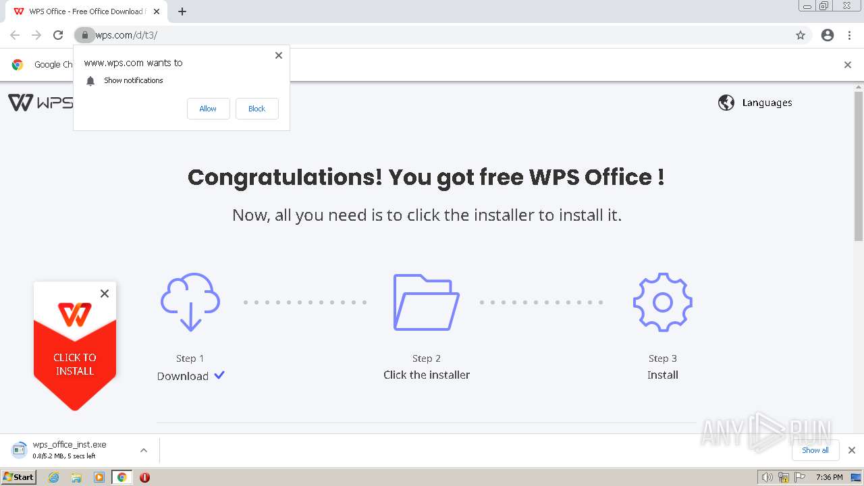This screenshot has width=864, height=486.
Task: Click the Download checkmark under Step 1
Action: (x=219, y=375)
